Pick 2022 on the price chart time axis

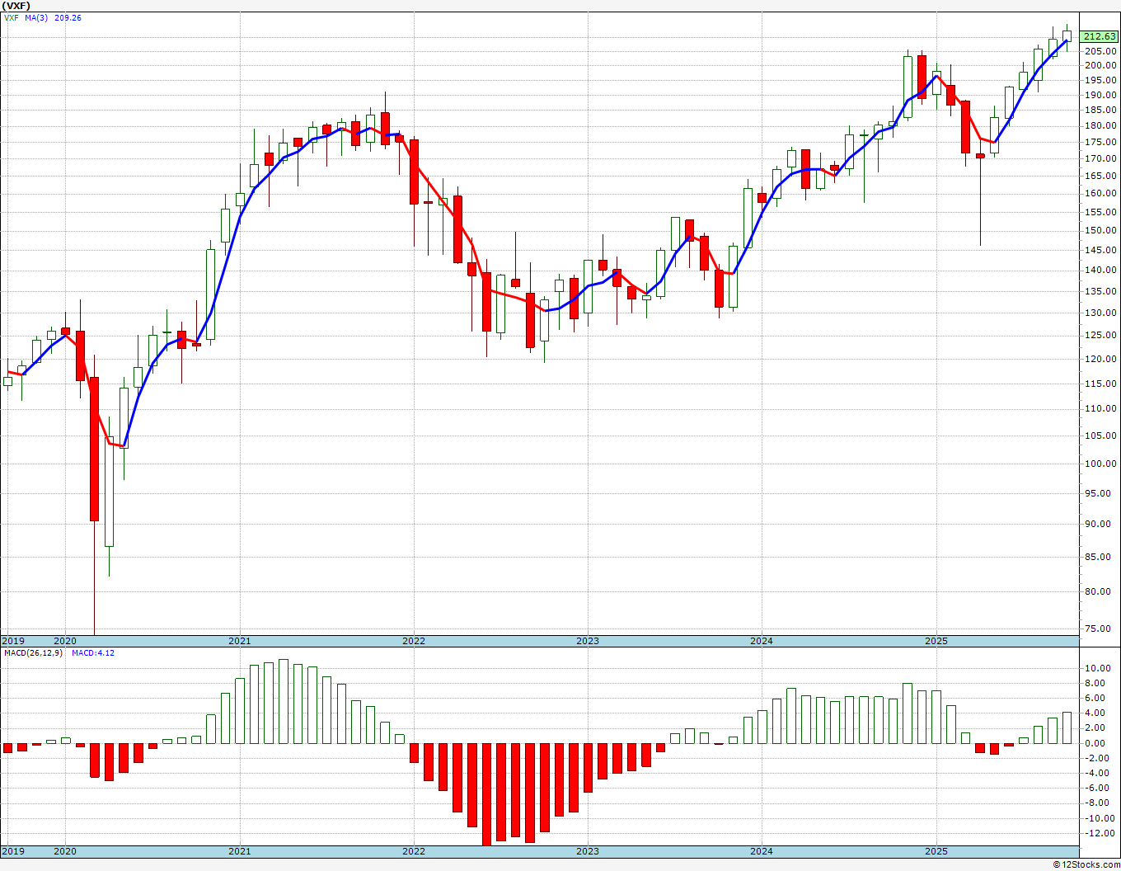pos(414,641)
